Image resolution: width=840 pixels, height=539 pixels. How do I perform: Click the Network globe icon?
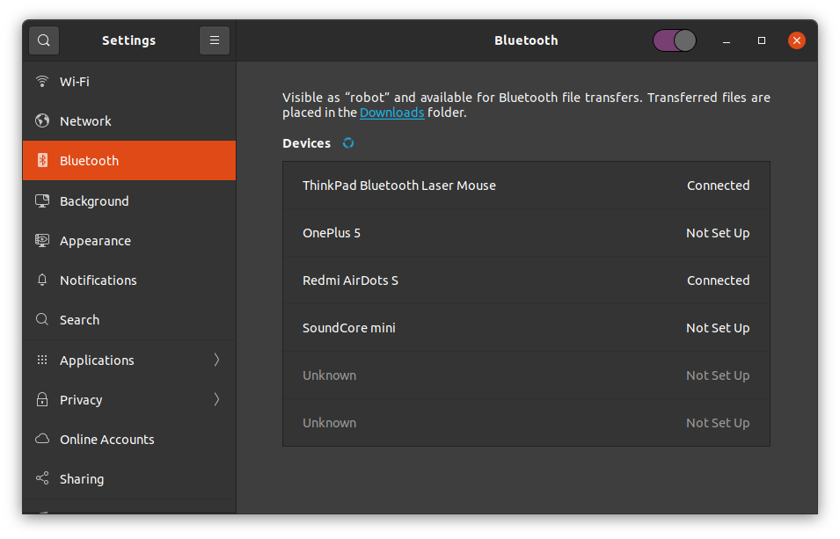42,121
